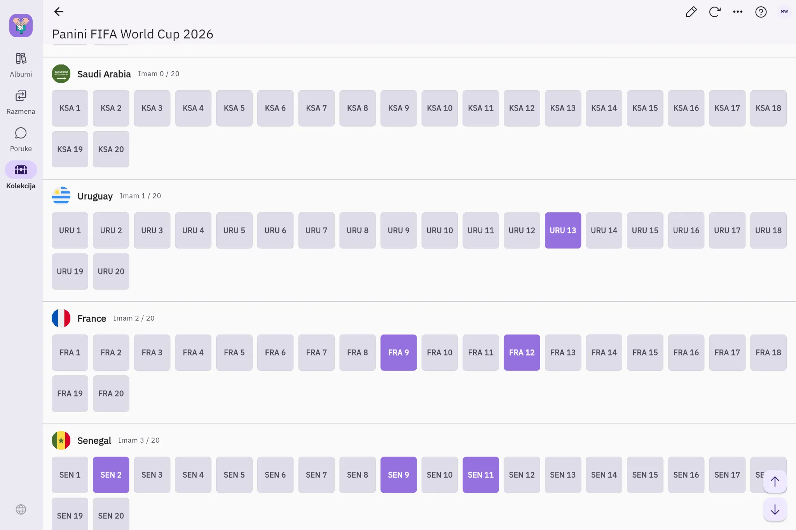Select sticker FRA 5
The height and width of the screenshot is (530, 796).
pos(234,353)
